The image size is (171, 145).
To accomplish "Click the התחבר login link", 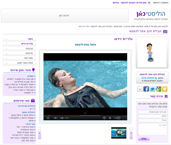I will pos(165,3).
